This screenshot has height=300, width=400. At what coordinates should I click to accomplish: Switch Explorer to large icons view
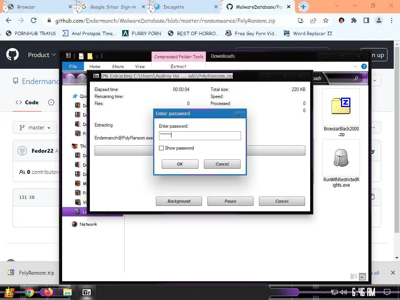(362, 276)
